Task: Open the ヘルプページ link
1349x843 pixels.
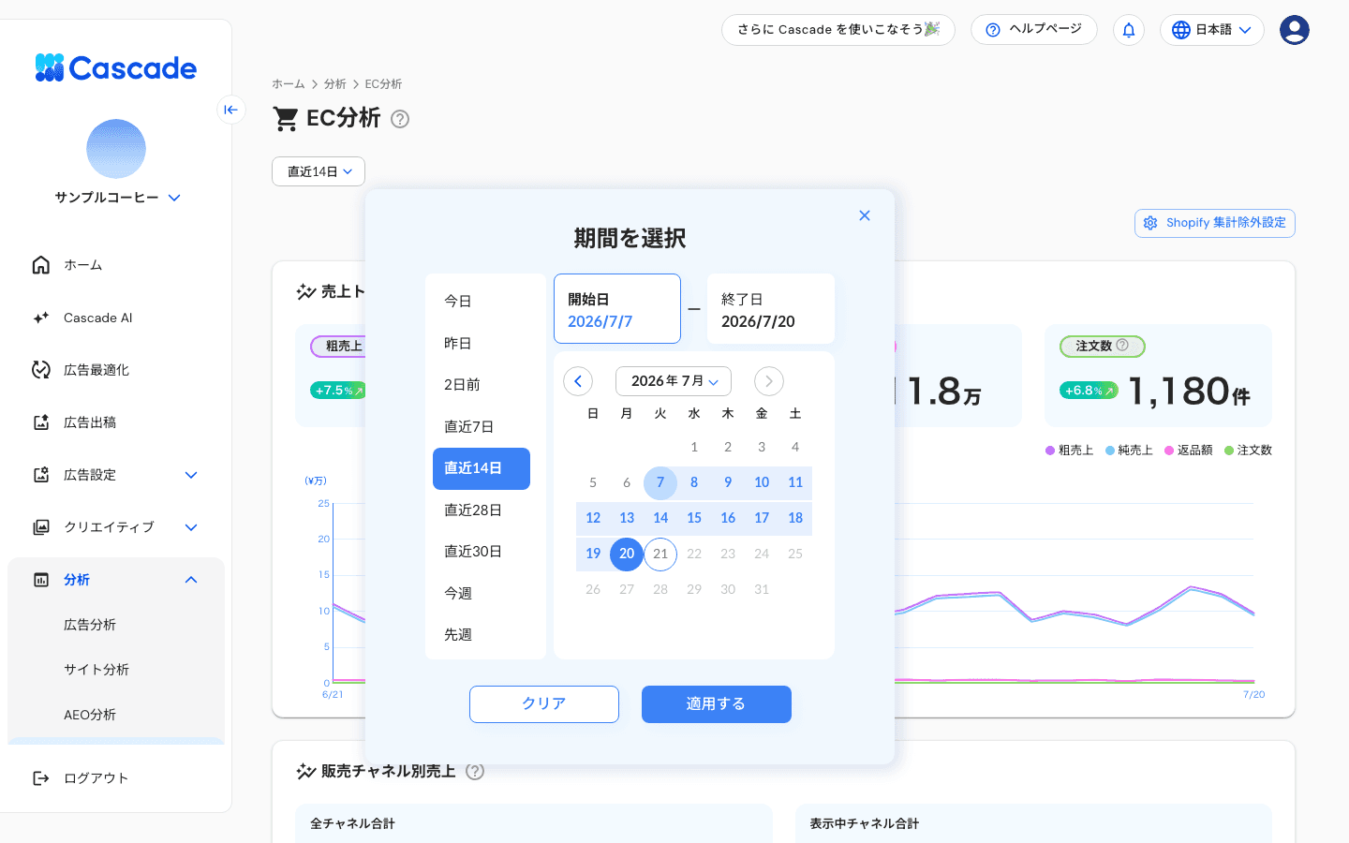Action: pos(1034,30)
